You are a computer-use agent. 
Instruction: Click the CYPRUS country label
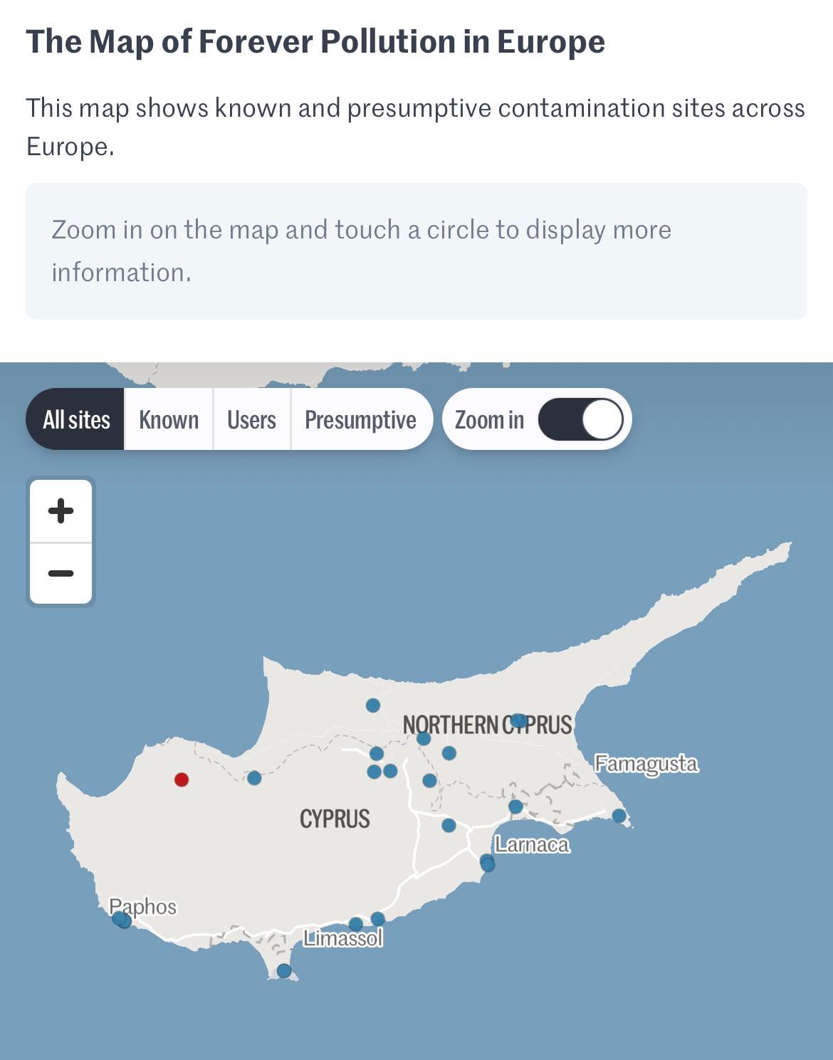click(x=335, y=819)
